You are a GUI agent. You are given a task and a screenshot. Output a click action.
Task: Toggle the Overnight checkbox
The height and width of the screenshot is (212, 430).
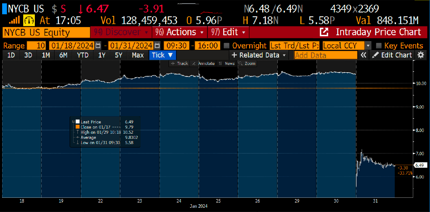pyautogui.click(x=227, y=46)
